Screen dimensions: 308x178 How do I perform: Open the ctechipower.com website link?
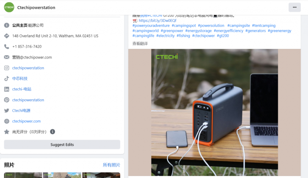[x=26, y=121]
